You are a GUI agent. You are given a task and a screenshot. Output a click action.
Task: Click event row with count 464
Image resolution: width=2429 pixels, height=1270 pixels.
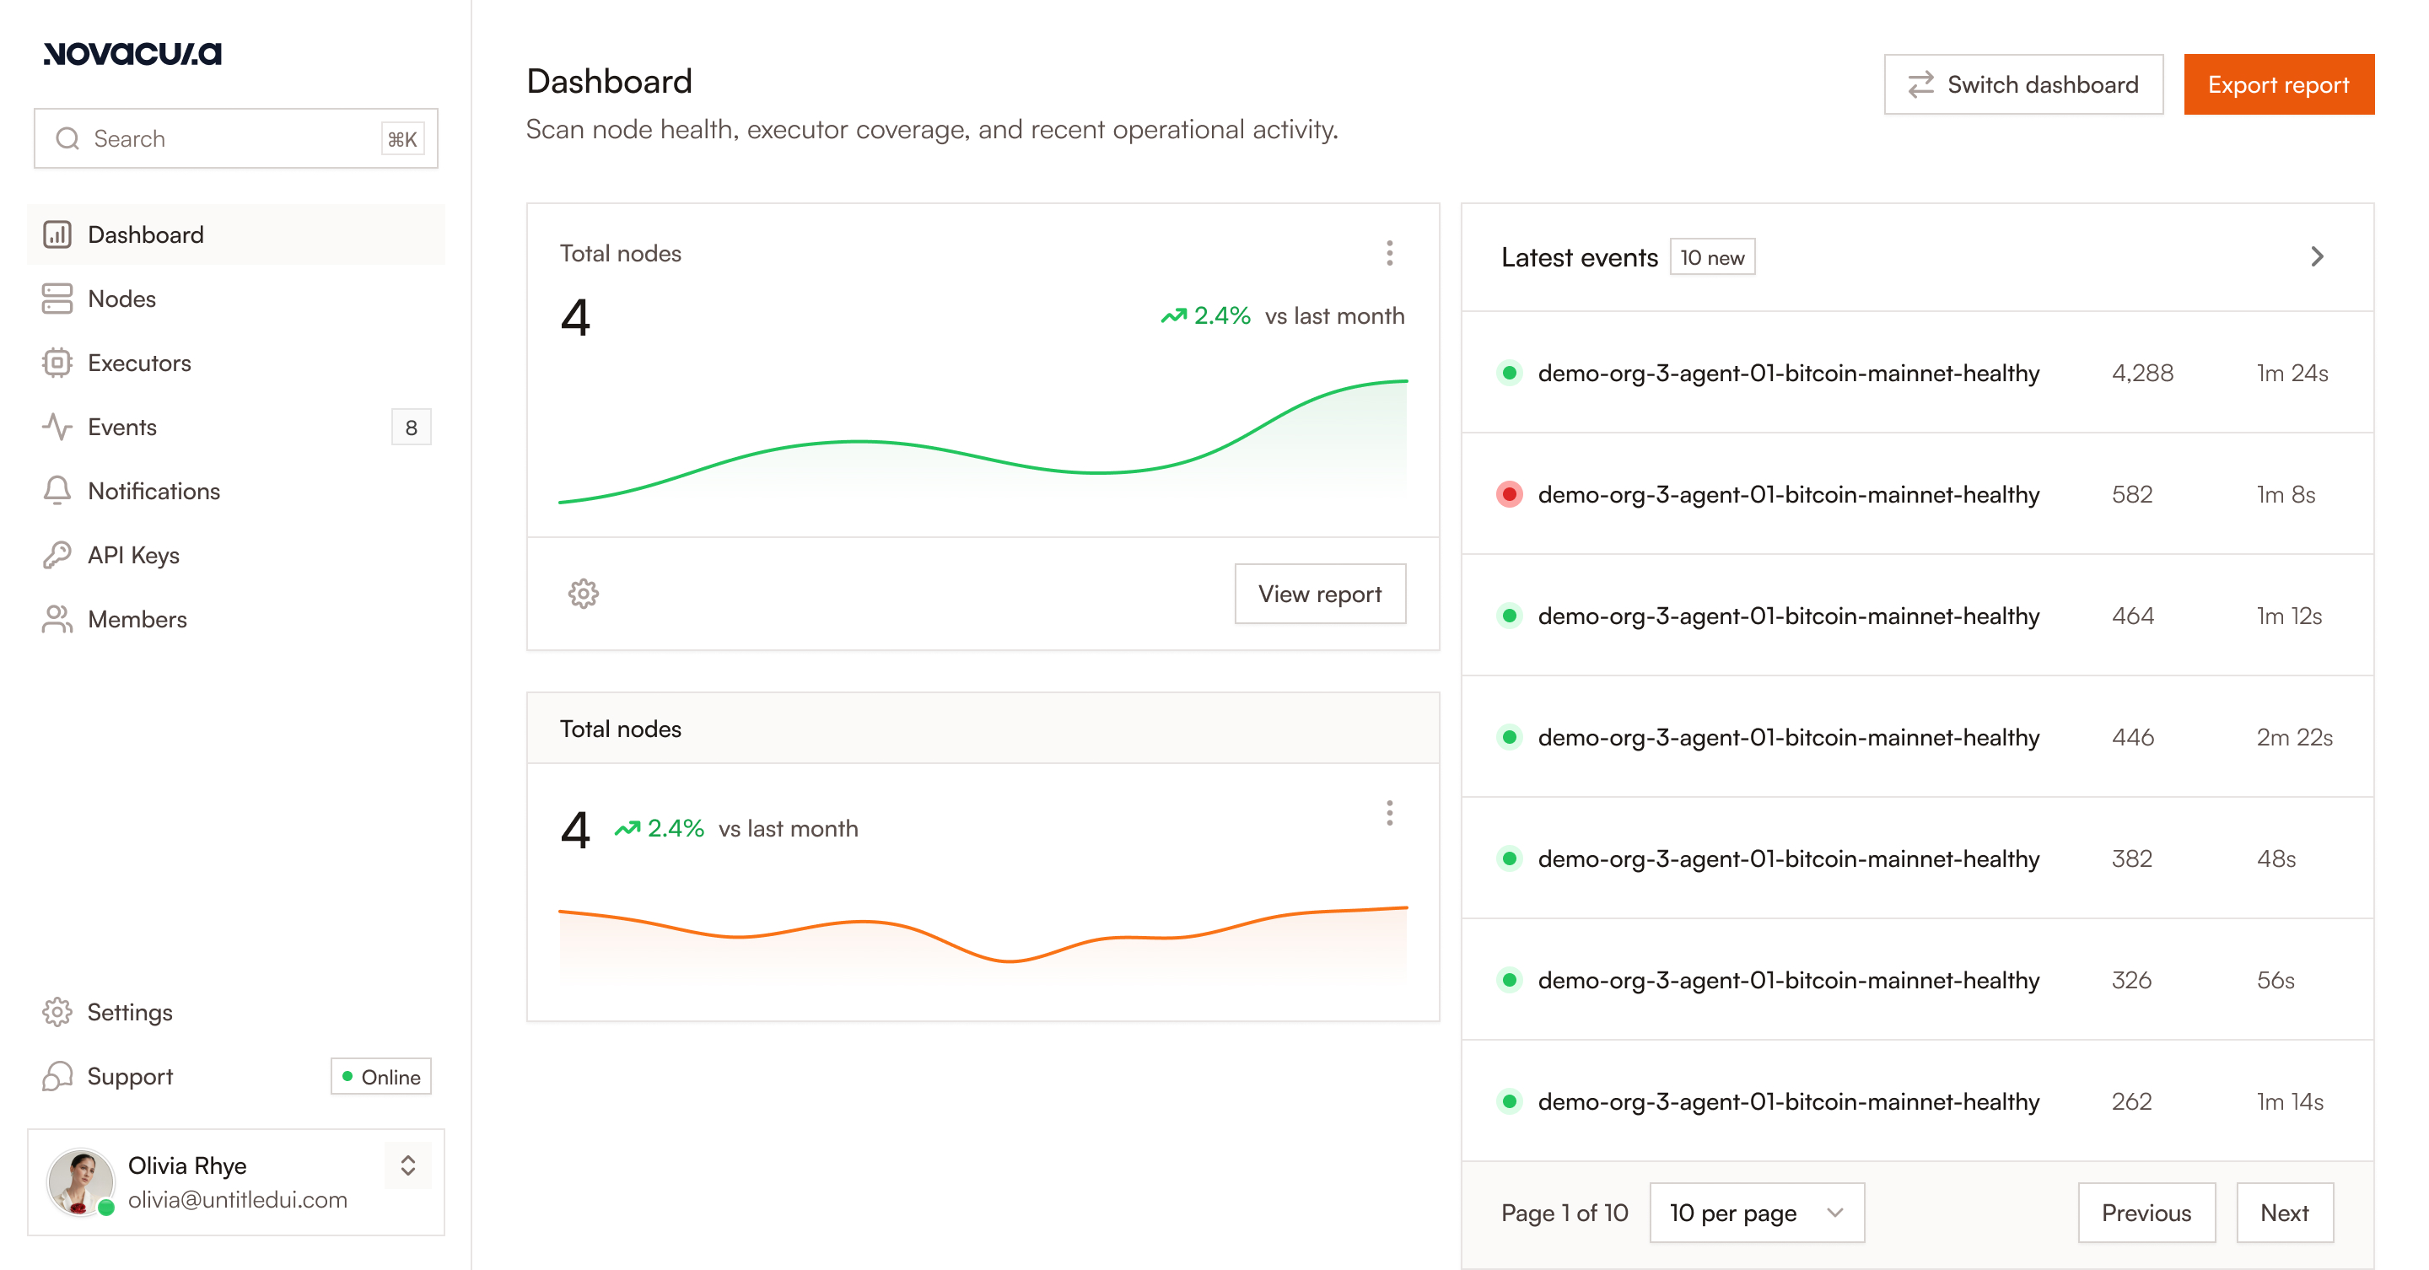(x=1917, y=616)
